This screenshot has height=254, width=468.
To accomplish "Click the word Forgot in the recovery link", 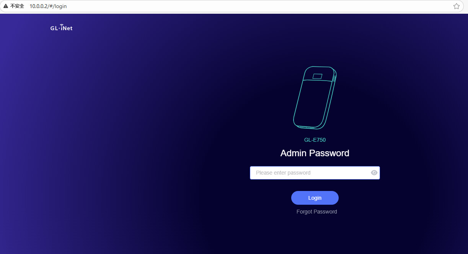I will pos(305,212).
